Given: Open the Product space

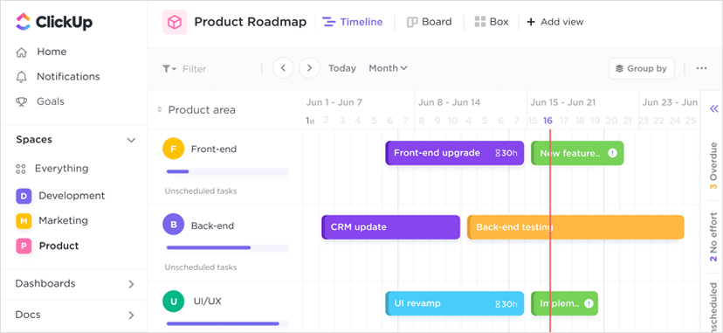Looking at the screenshot, I should coord(59,246).
